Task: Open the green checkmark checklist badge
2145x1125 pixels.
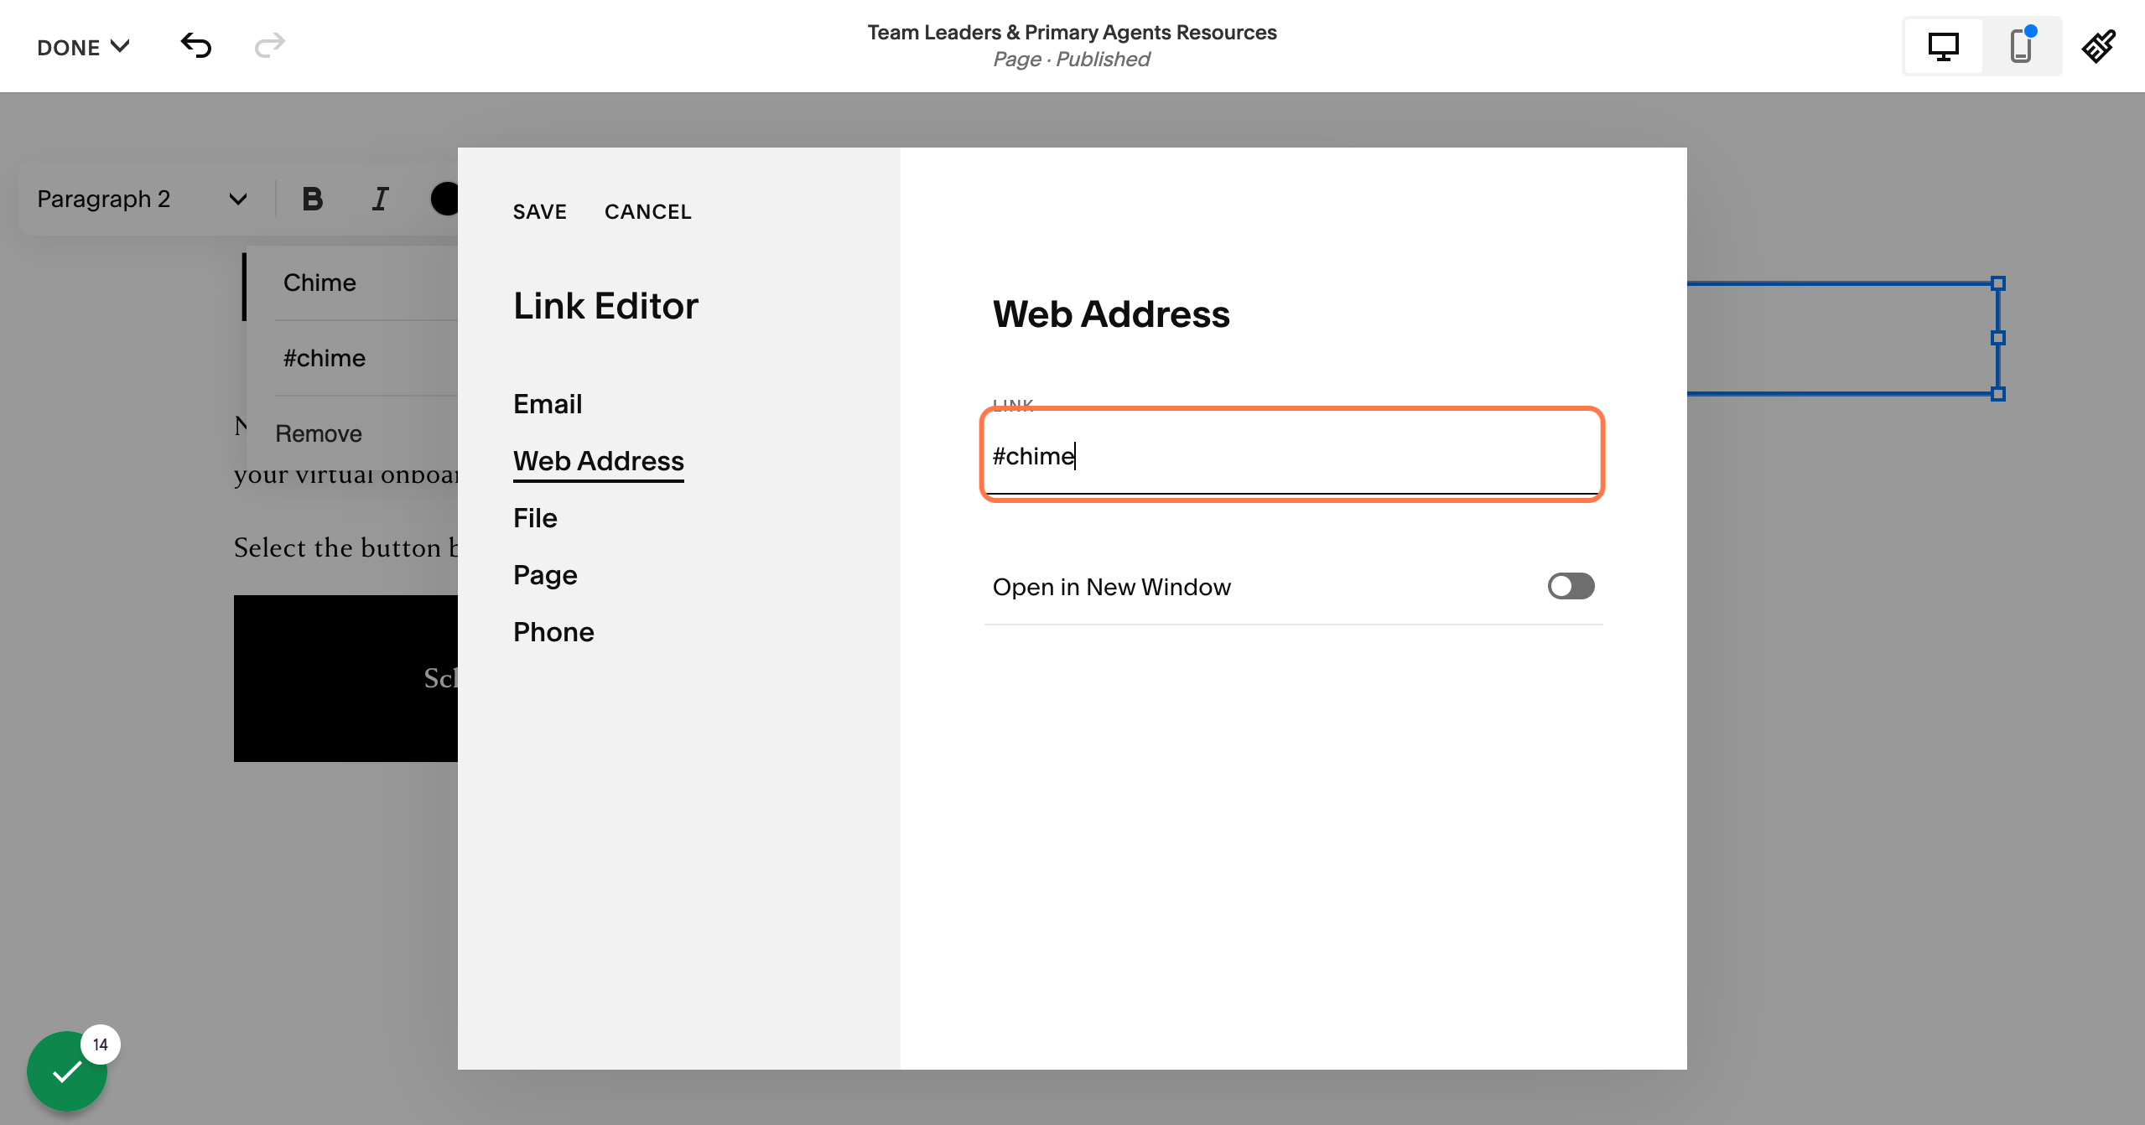Action: [x=67, y=1071]
